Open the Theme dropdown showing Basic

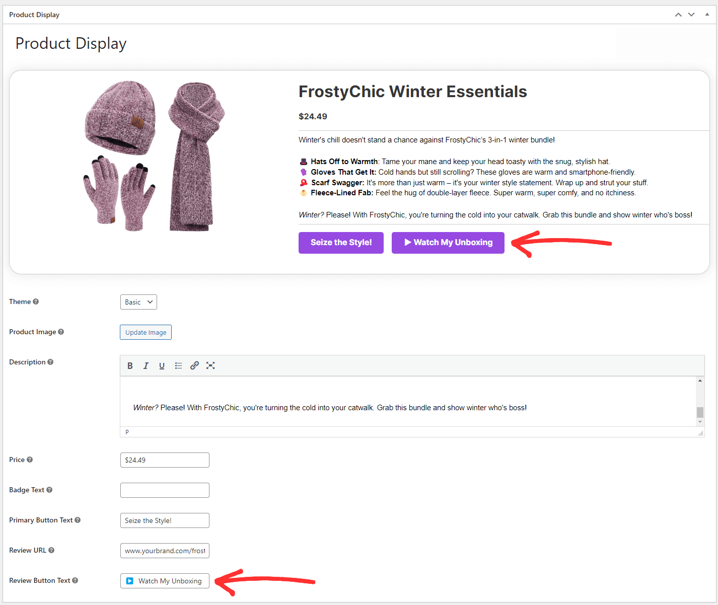coord(138,301)
